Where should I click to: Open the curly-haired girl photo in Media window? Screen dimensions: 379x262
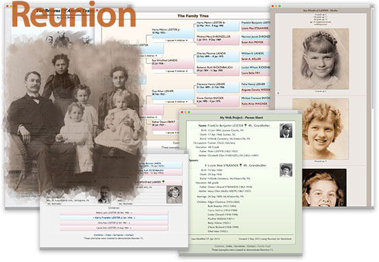(321, 129)
